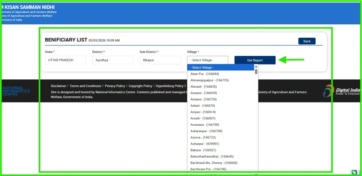
Task: Select village Aban Pur - (166844)
Action: click(x=221, y=74)
